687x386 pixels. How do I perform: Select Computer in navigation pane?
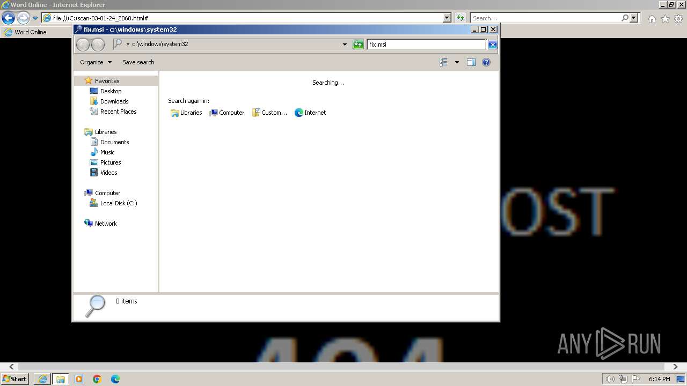(x=107, y=193)
